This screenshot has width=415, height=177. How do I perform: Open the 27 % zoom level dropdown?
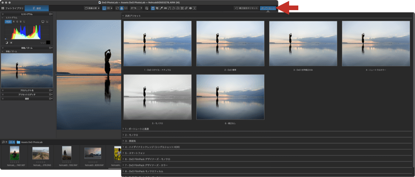pyautogui.click(x=136, y=8)
